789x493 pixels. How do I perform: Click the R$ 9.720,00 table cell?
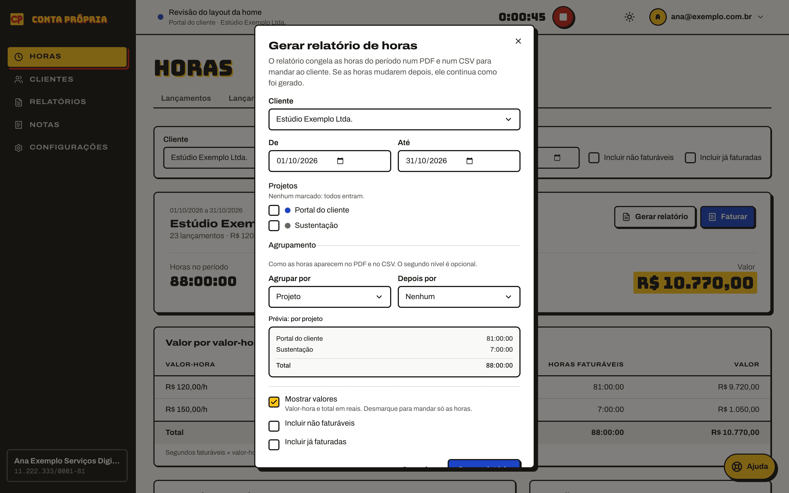tap(739, 387)
